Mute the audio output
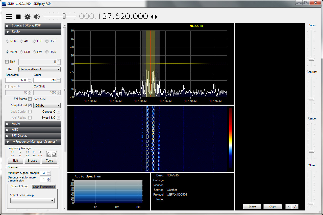323x215 pixels. 36,16
